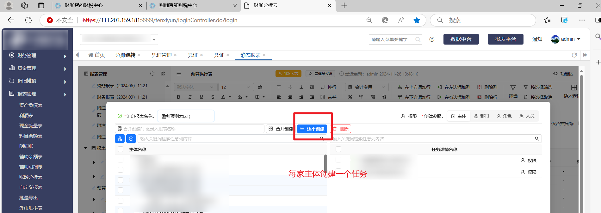This screenshot has height=213, width=601.
Task: Click the blue organization tree icon button
Action: pyautogui.click(x=120, y=138)
